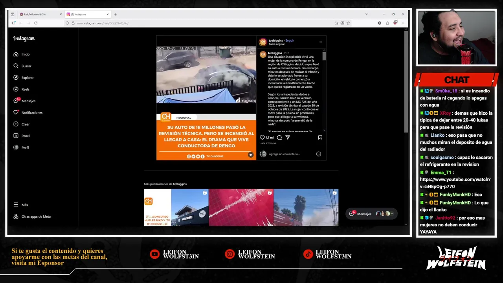Click Crear in sidebar
The width and height of the screenshot is (503, 283).
click(22, 124)
